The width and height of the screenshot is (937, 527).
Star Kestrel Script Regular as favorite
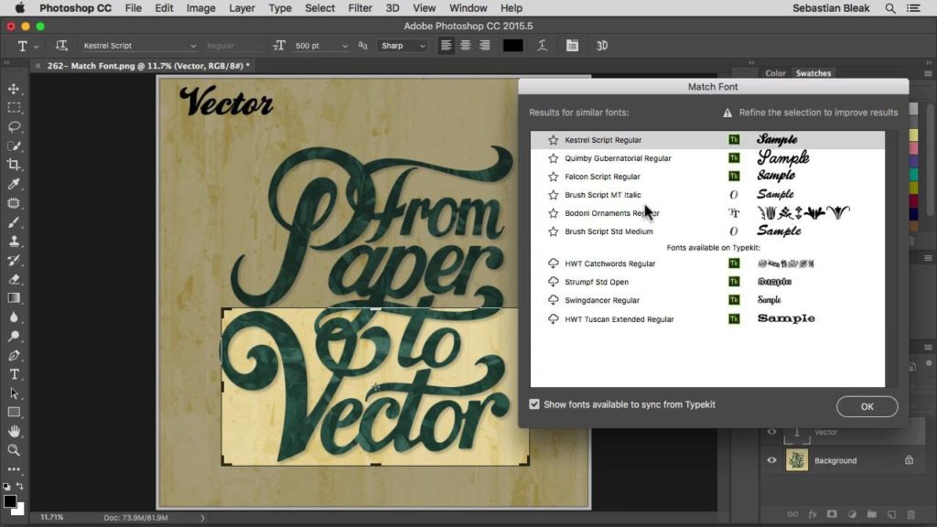coord(553,139)
